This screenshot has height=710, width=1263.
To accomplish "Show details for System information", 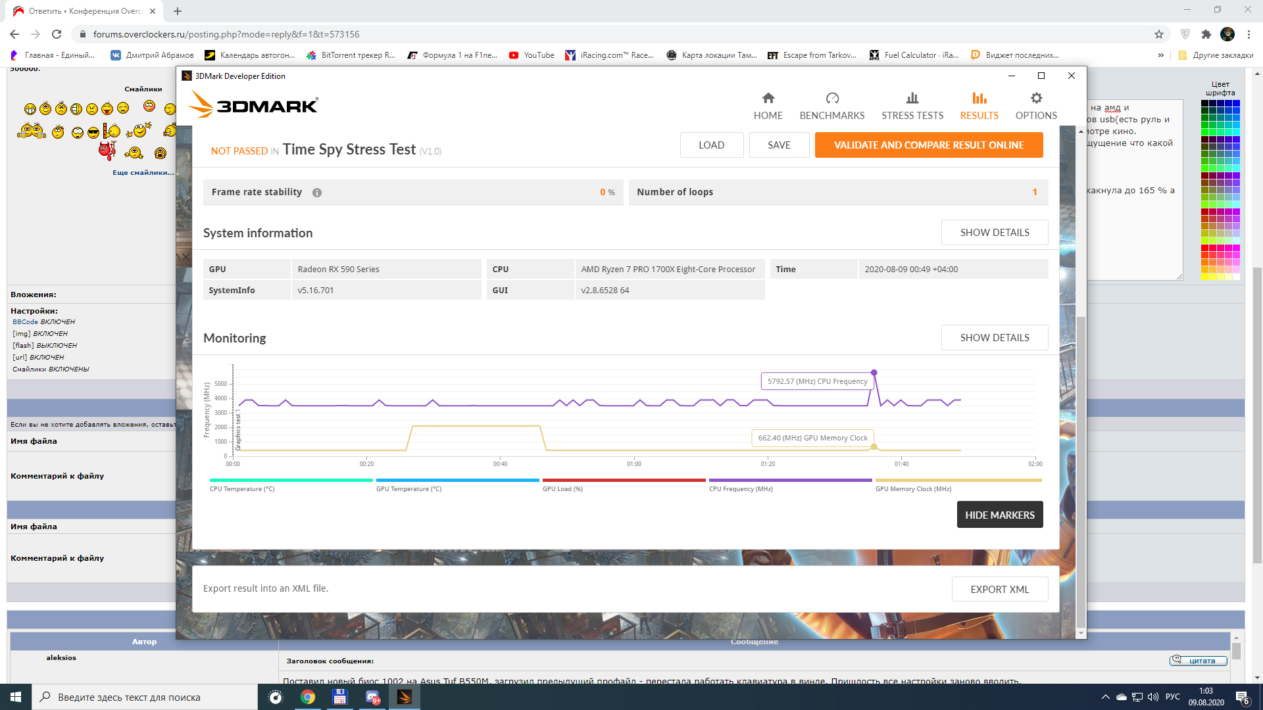I will (994, 233).
